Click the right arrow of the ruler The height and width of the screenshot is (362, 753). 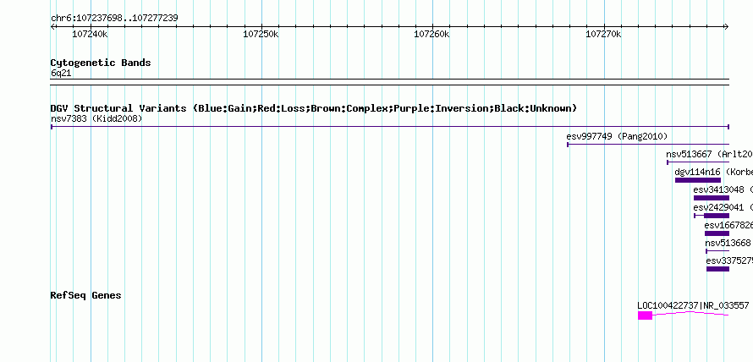point(727,27)
